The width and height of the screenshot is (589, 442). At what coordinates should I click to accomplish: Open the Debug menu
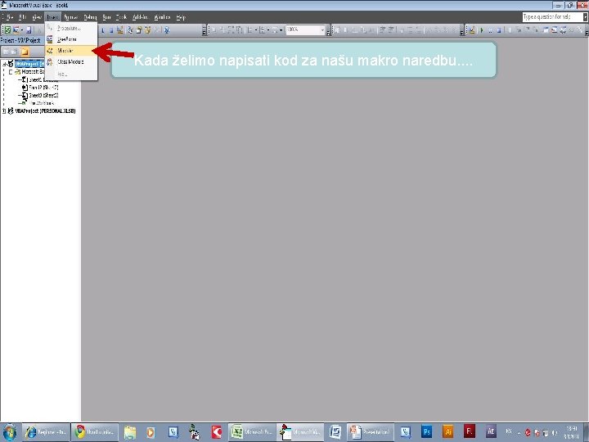(x=90, y=17)
